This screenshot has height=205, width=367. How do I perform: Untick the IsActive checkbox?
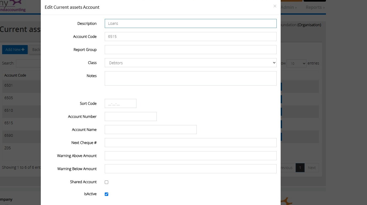tap(107, 194)
